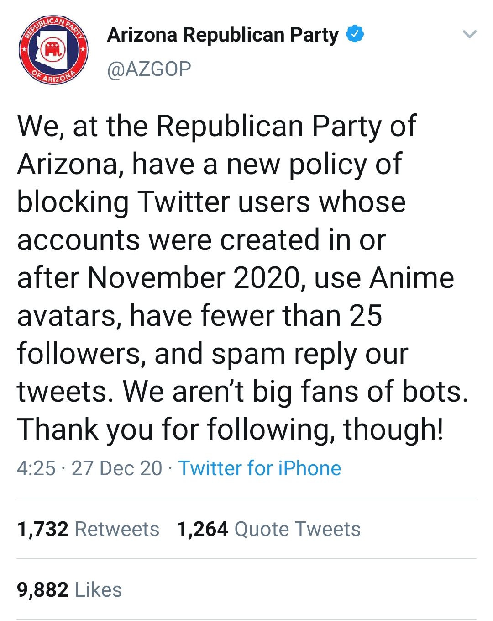493x621 pixels.
Task: Click the word "Anime" in the tweet
Action: [x=412, y=278]
